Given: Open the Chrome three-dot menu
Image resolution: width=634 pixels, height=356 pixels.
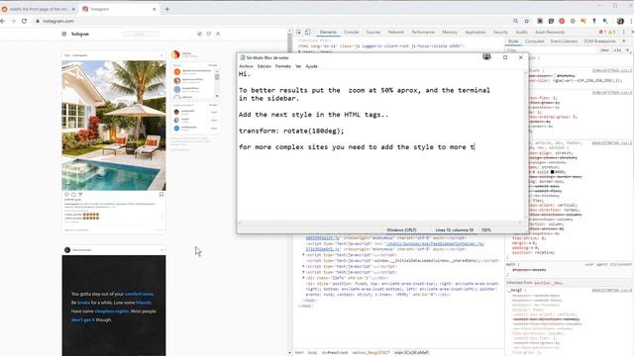Looking at the screenshot, I should pos(631,21).
